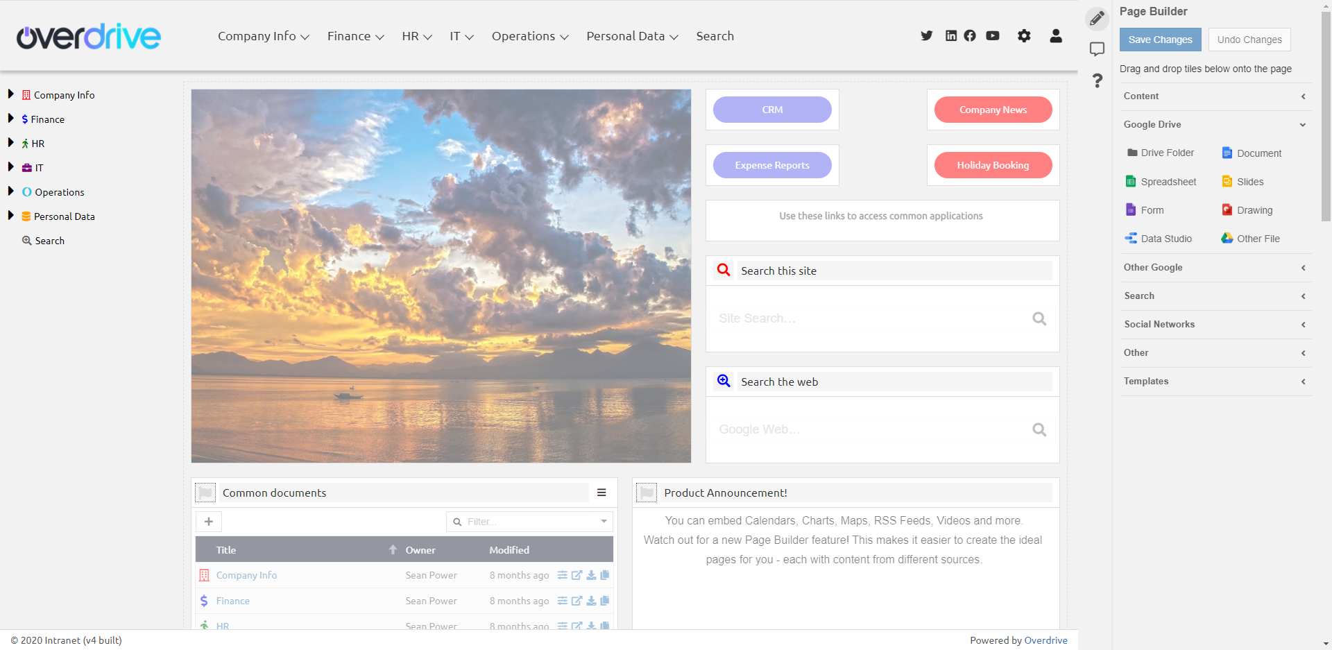Toggle the pencil edit page icon

(1097, 18)
